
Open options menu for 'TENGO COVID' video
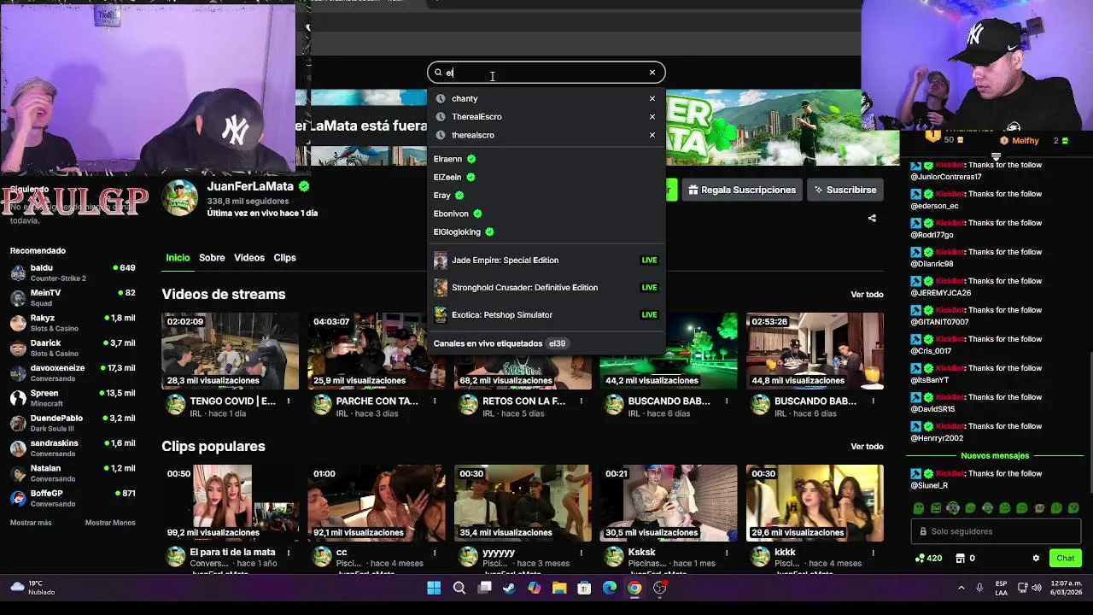[x=289, y=401]
